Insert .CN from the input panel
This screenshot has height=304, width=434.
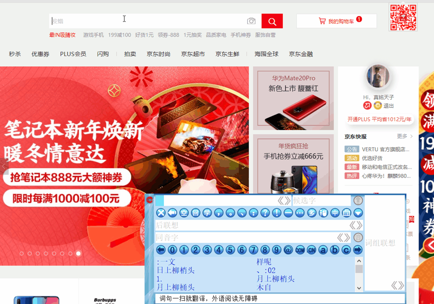point(311,250)
